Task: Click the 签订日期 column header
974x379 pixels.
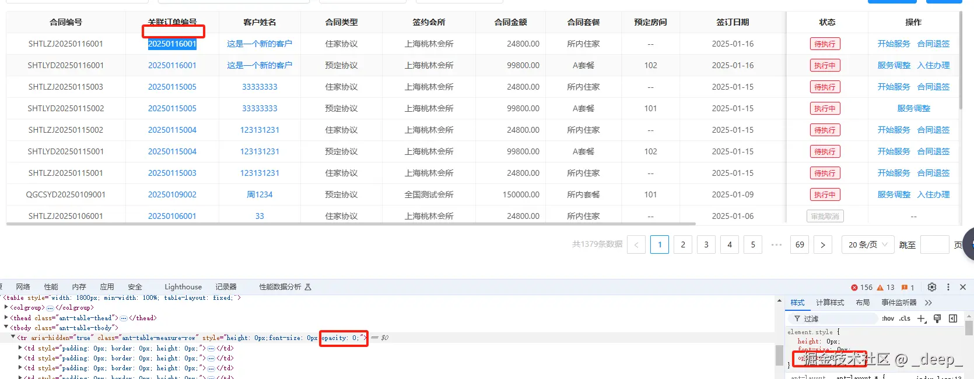Action: [x=733, y=22]
